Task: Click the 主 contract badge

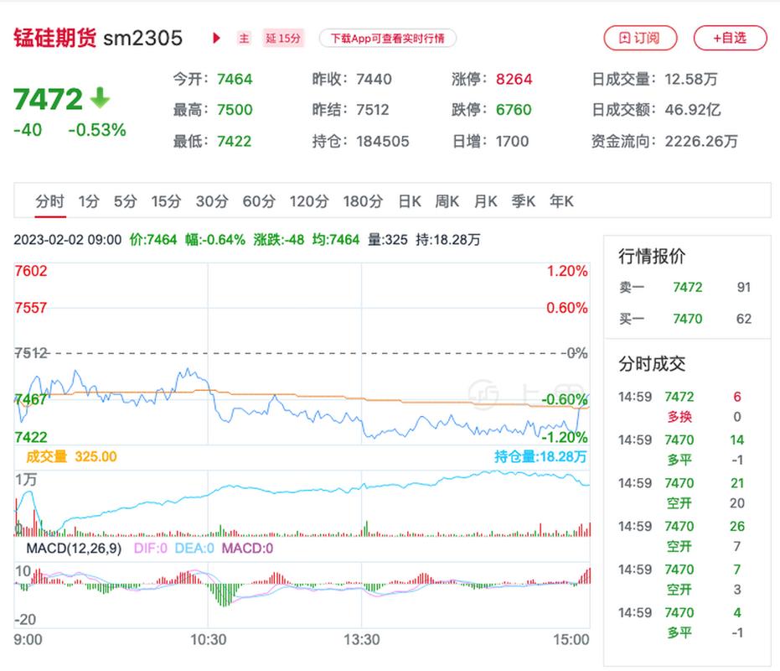Action: click(x=244, y=39)
